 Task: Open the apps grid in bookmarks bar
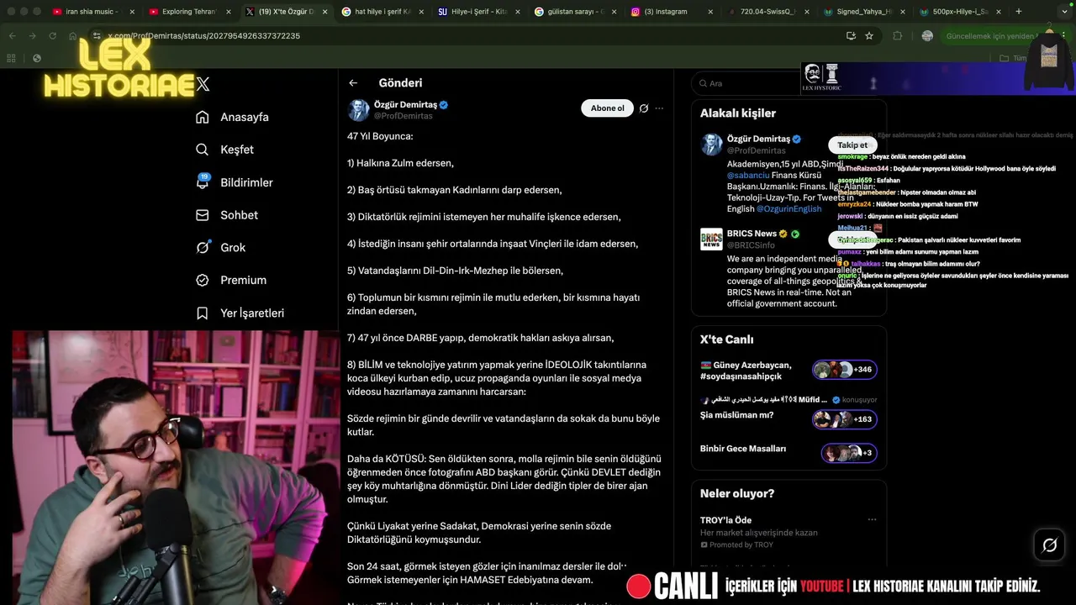pos(11,58)
